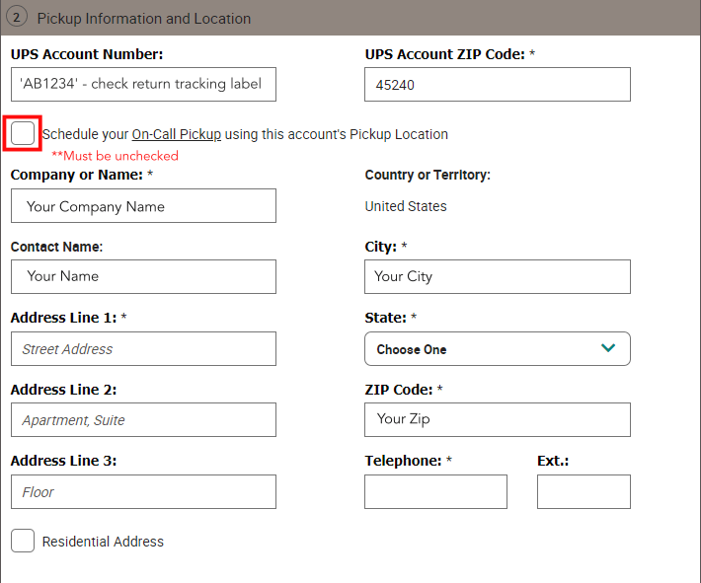Focus the UPS Account ZIP Code field
This screenshot has width=701, height=583.
(x=497, y=85)
